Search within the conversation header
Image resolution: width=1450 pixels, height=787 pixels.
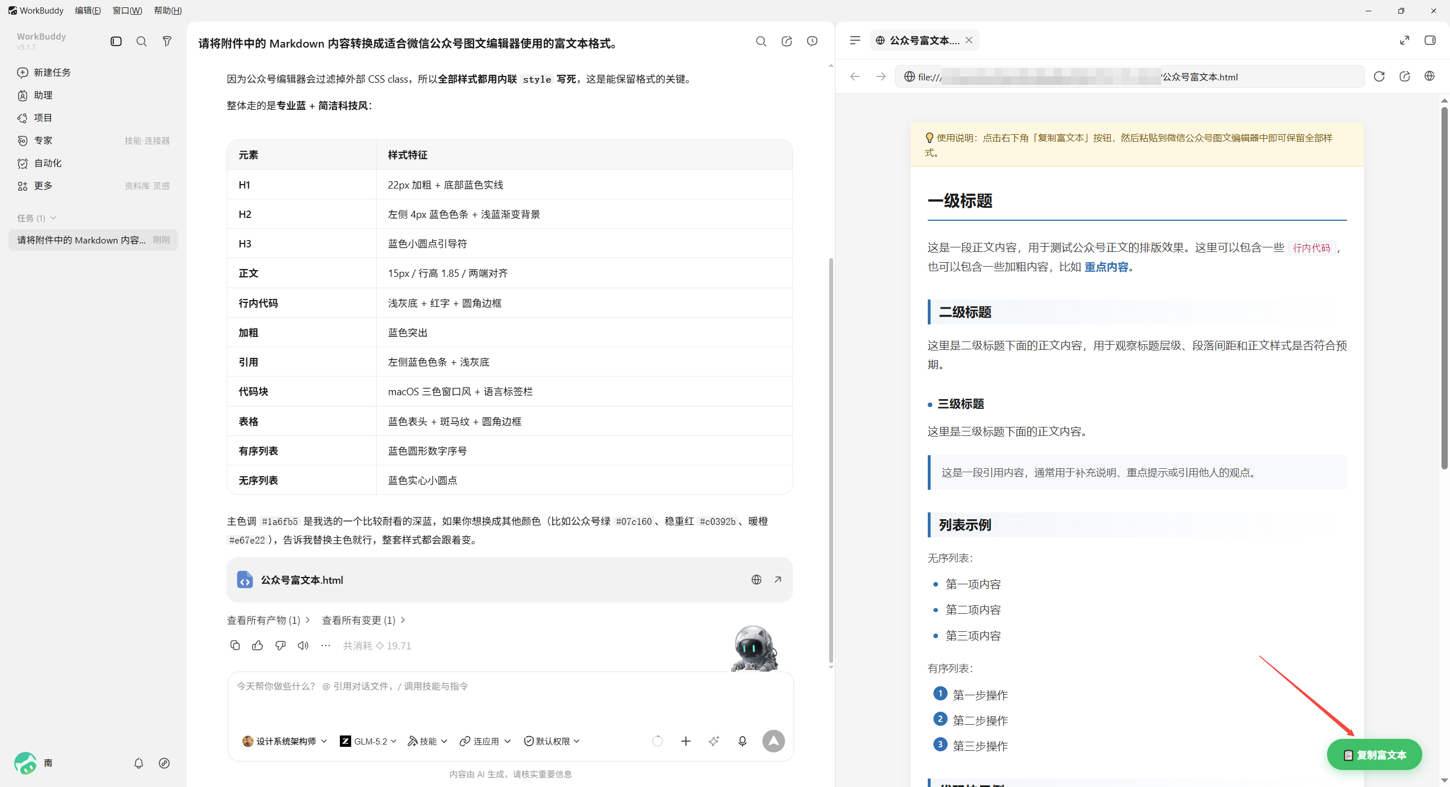pyautogui.click(x=761, y=41)
